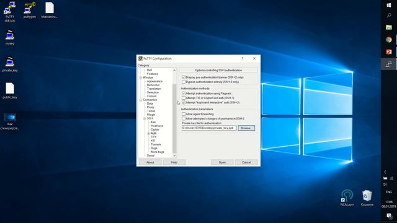This screenshot has width=397, height=223.
Task: Open the volume control in tray
Action: pyautogui.click(x=385, y=185)
